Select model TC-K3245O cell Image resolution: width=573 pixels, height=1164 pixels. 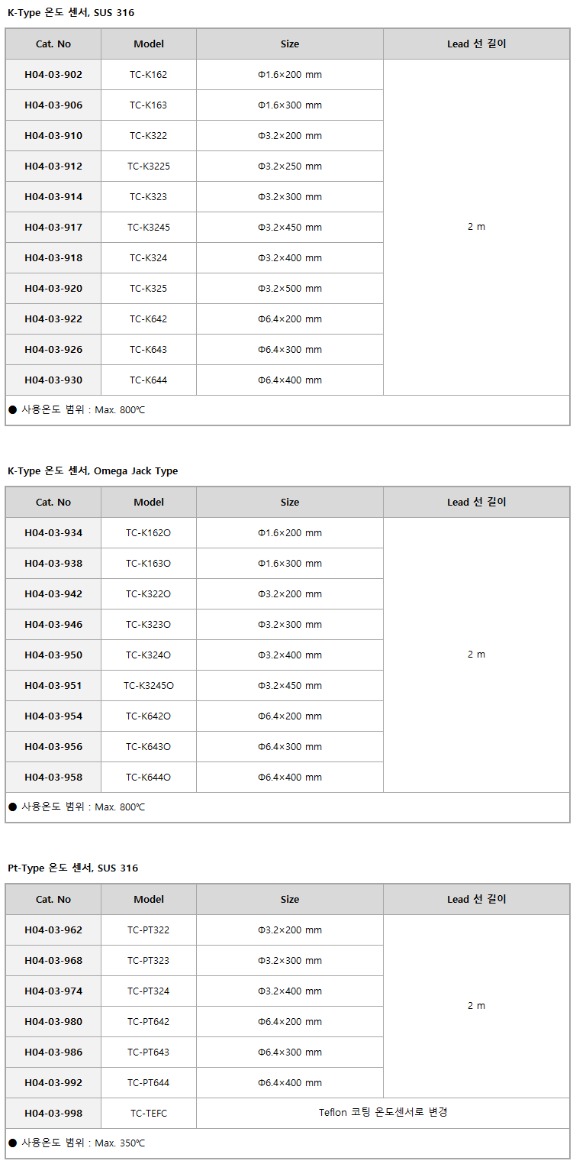[x=149, y=686]
